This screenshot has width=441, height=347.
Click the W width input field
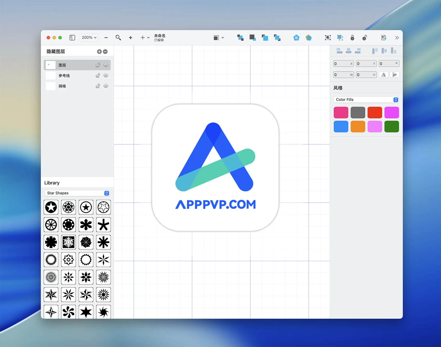pos(343,75)
